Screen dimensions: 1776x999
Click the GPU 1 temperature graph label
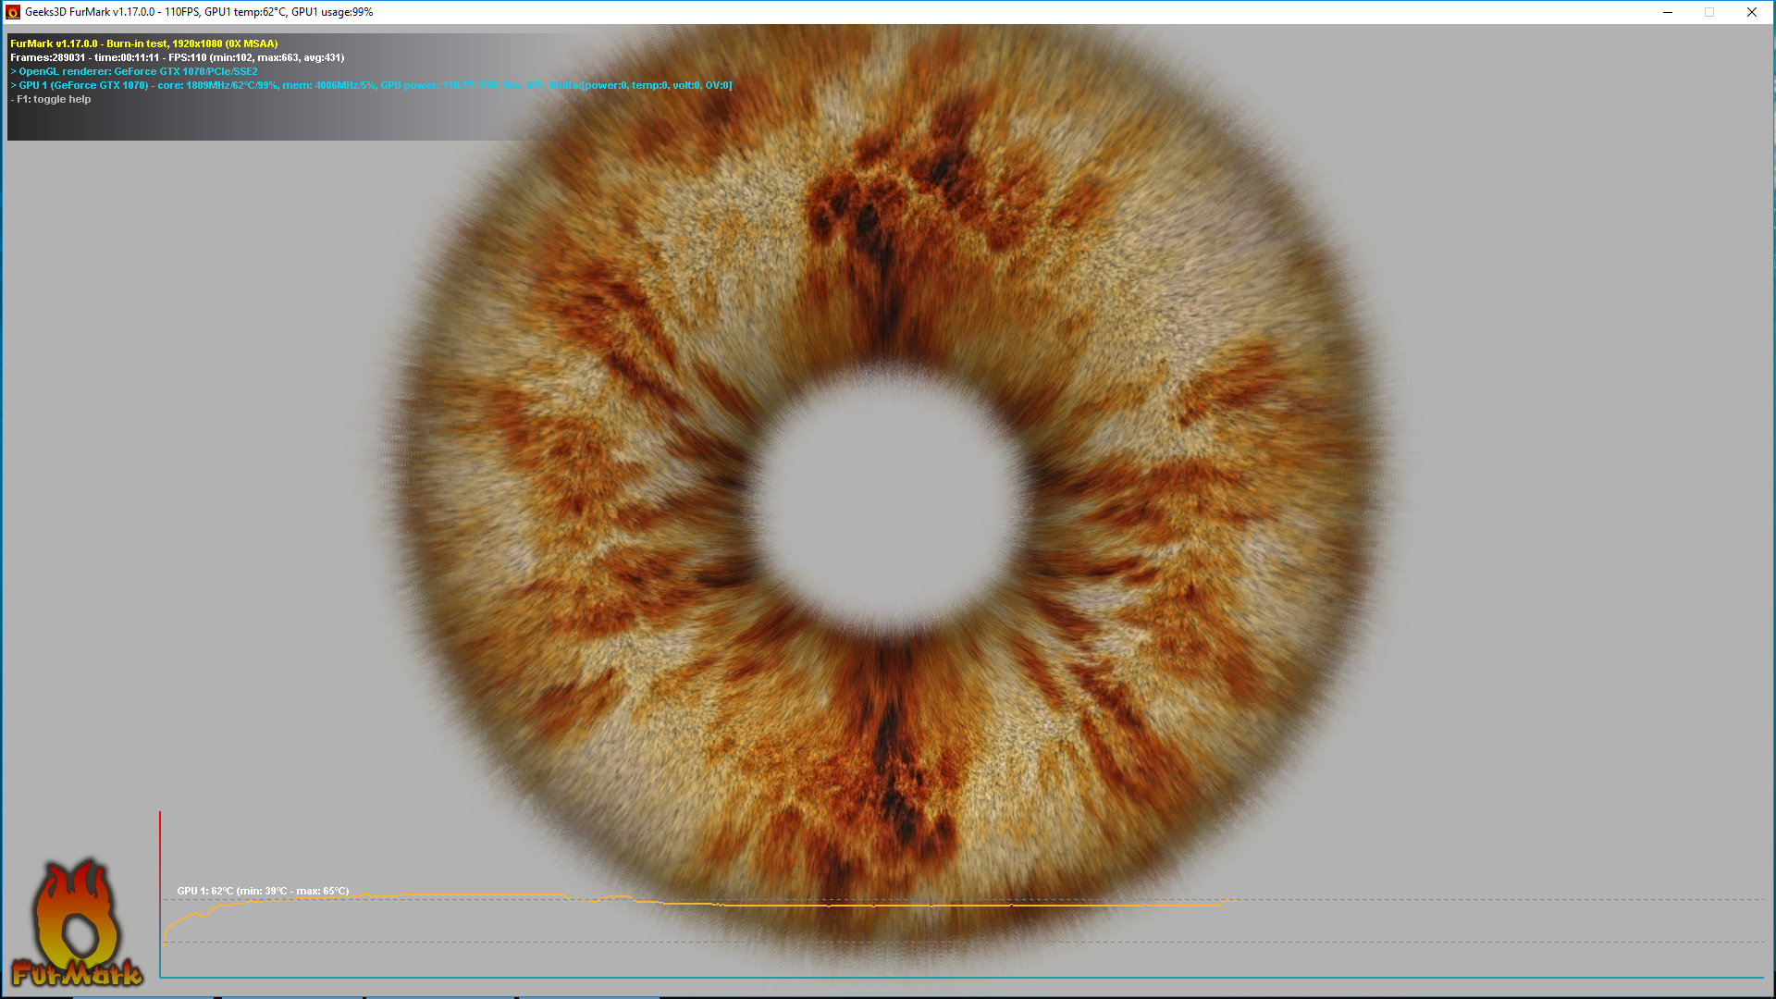(263, 891)
